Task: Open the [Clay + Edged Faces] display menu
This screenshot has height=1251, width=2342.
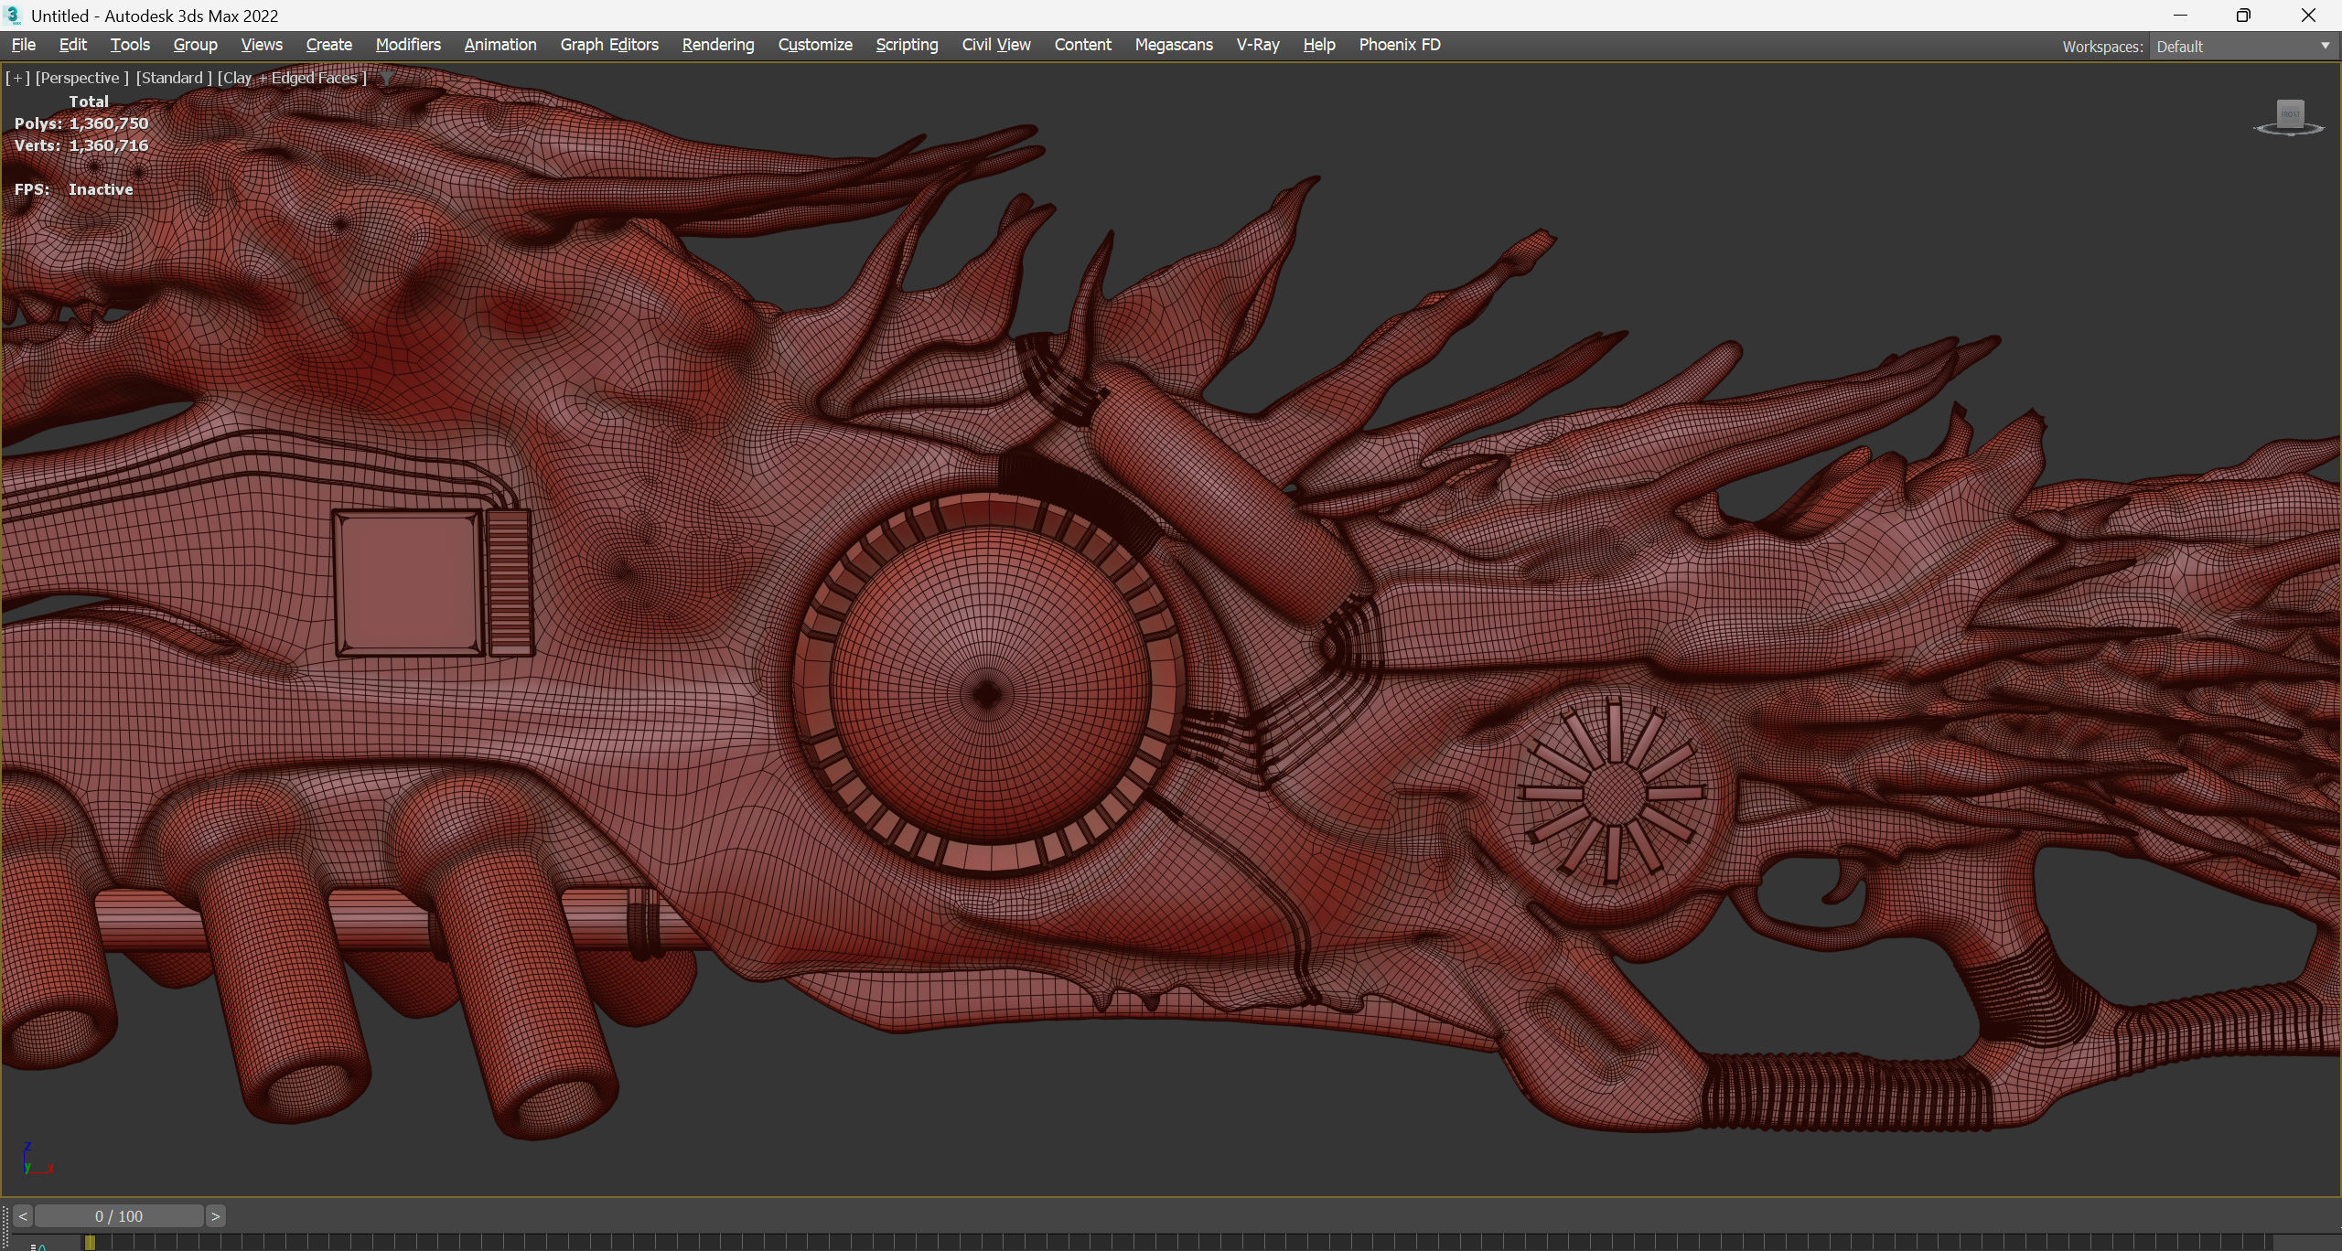Action: pos(292,78)
